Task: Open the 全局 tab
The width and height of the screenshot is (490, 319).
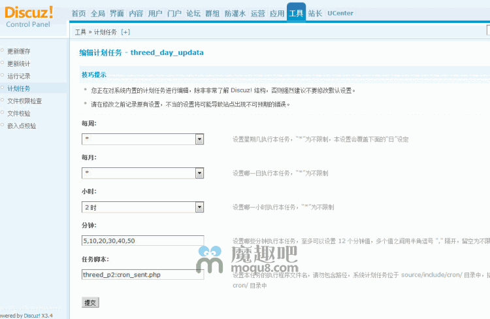Action: click(x=98, y=14)
